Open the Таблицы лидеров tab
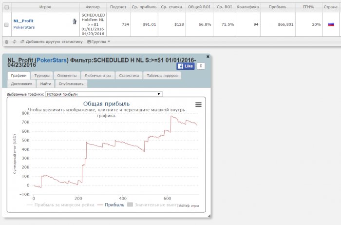This screenshot has height=225, width=341. pos(162,76)
